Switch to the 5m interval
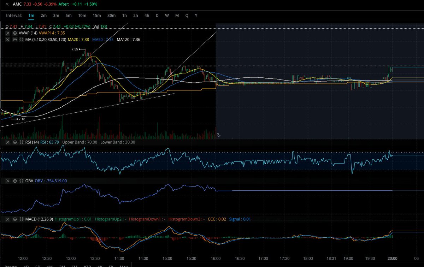The height and width of the screenshot is (267, 424). (69, 16)
